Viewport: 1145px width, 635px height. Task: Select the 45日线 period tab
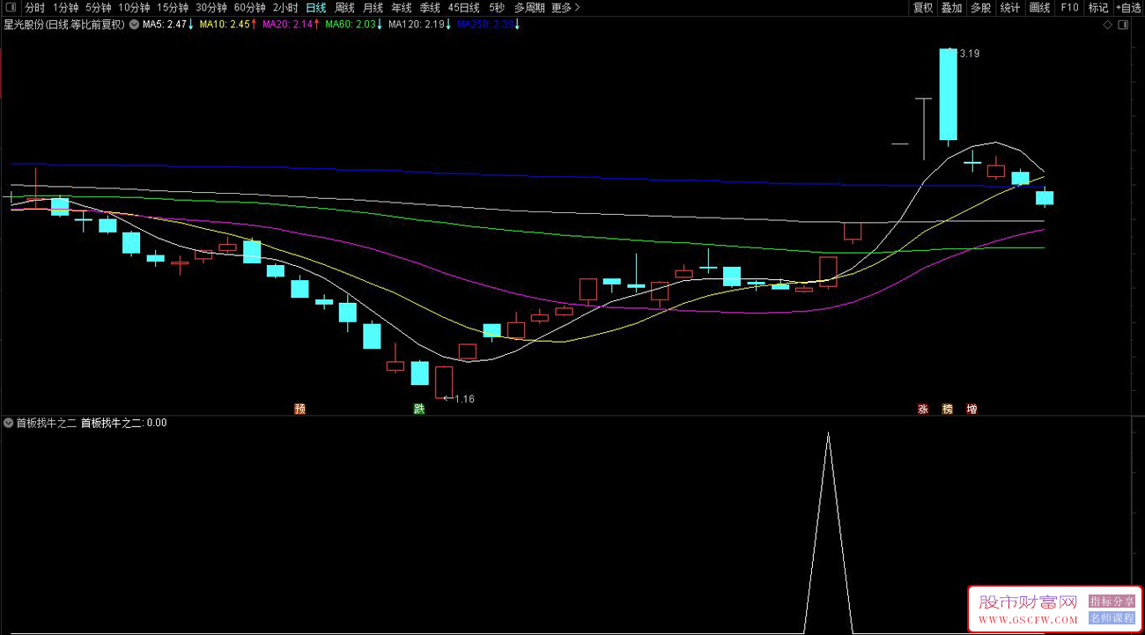point(464,8)
